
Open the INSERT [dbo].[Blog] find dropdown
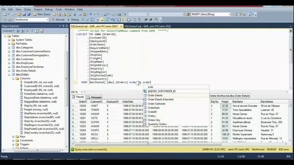point(229,14)
